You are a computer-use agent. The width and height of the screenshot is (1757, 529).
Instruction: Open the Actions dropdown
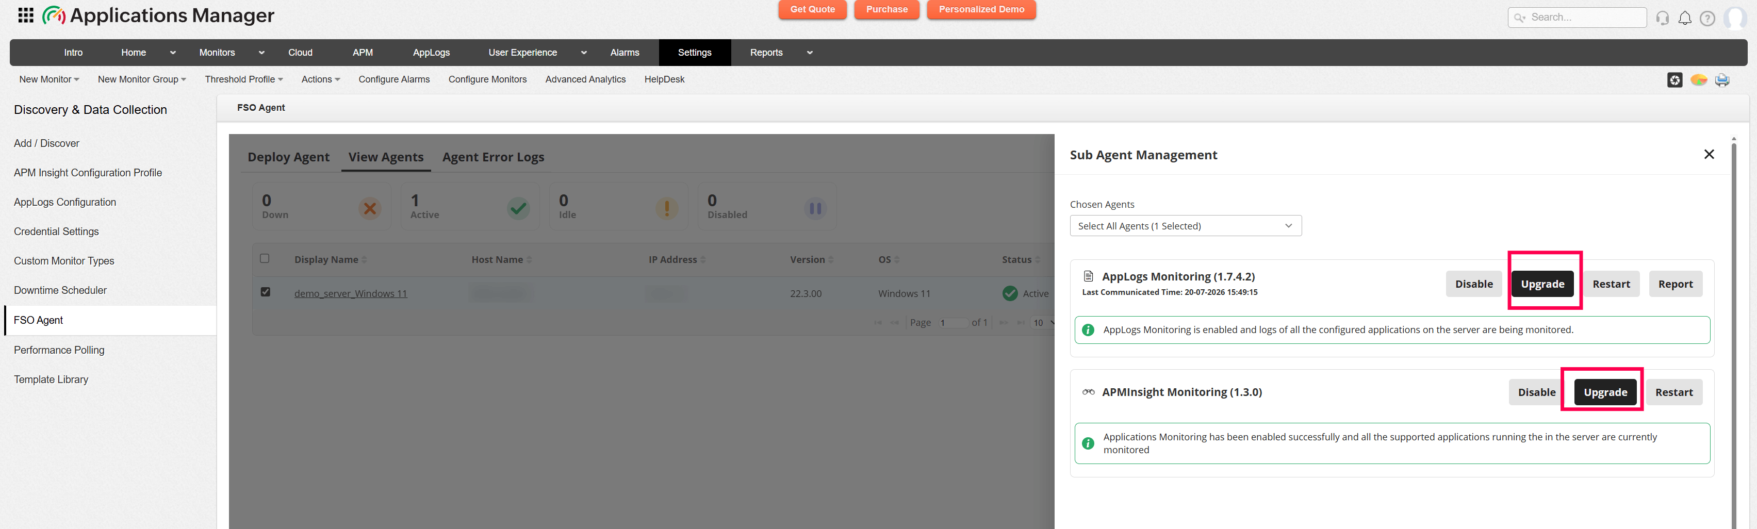click(321, 79)
